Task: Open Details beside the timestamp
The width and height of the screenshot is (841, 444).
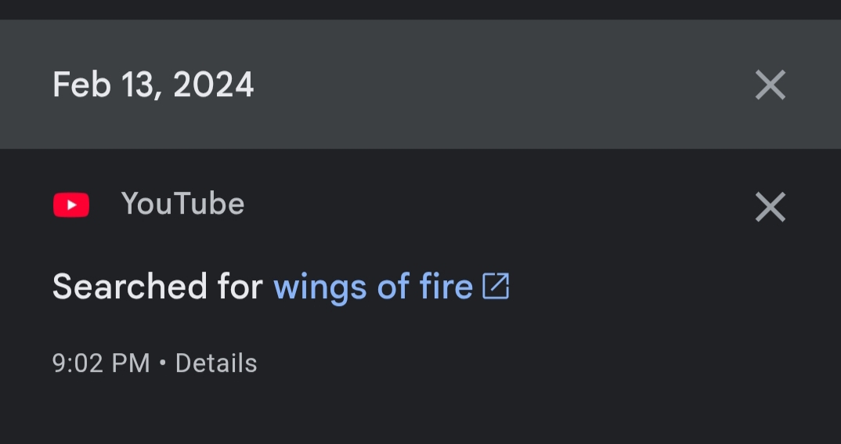Action: click(216, 363)
